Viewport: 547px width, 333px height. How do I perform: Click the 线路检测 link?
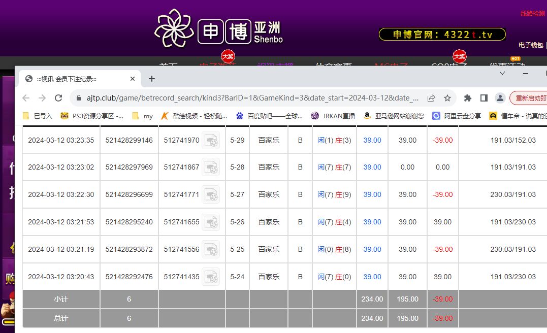tap(532, 14)
